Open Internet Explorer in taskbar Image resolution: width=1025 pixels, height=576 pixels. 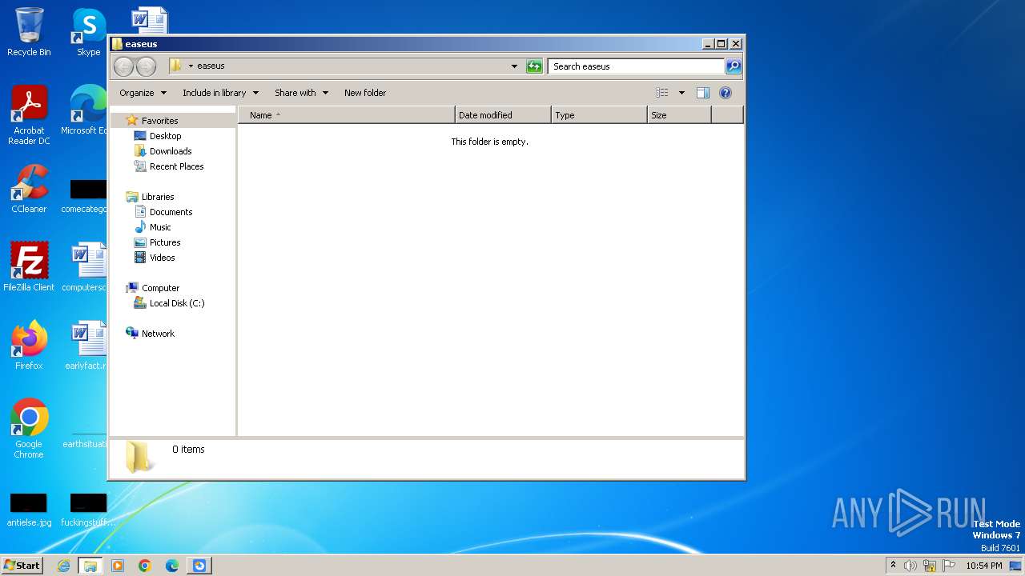64,566
